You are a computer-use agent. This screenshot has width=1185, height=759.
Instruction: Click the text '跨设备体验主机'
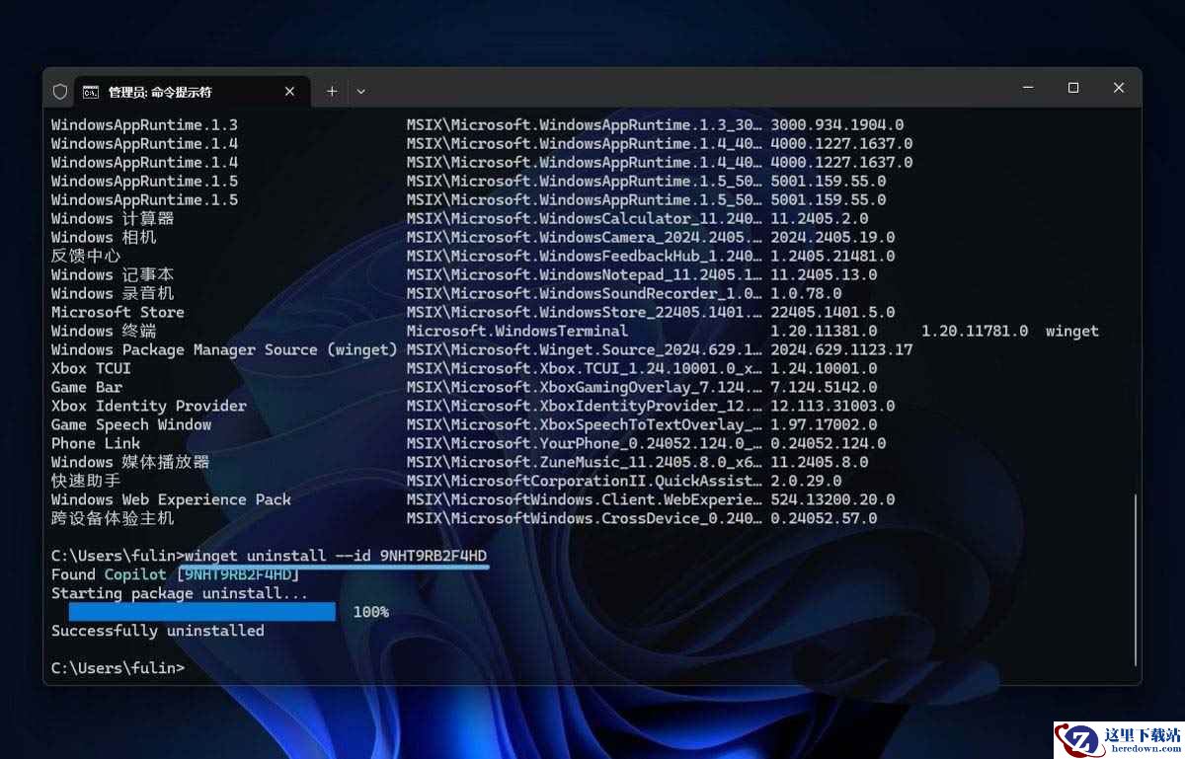pyautogui.click(x=113, y=518)
